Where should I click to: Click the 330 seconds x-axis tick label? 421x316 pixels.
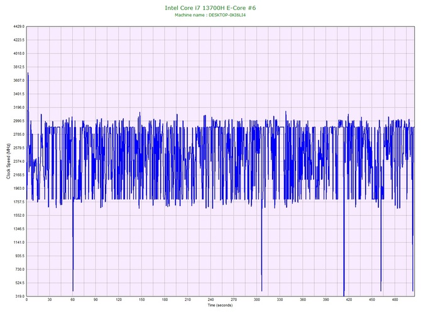[x=280, y=300]
